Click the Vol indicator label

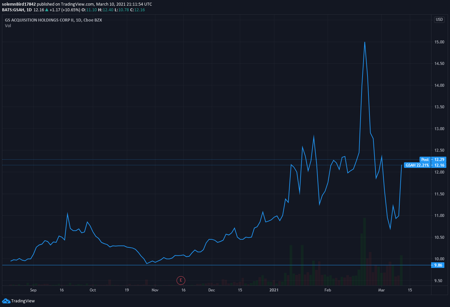tap(8, 26)
